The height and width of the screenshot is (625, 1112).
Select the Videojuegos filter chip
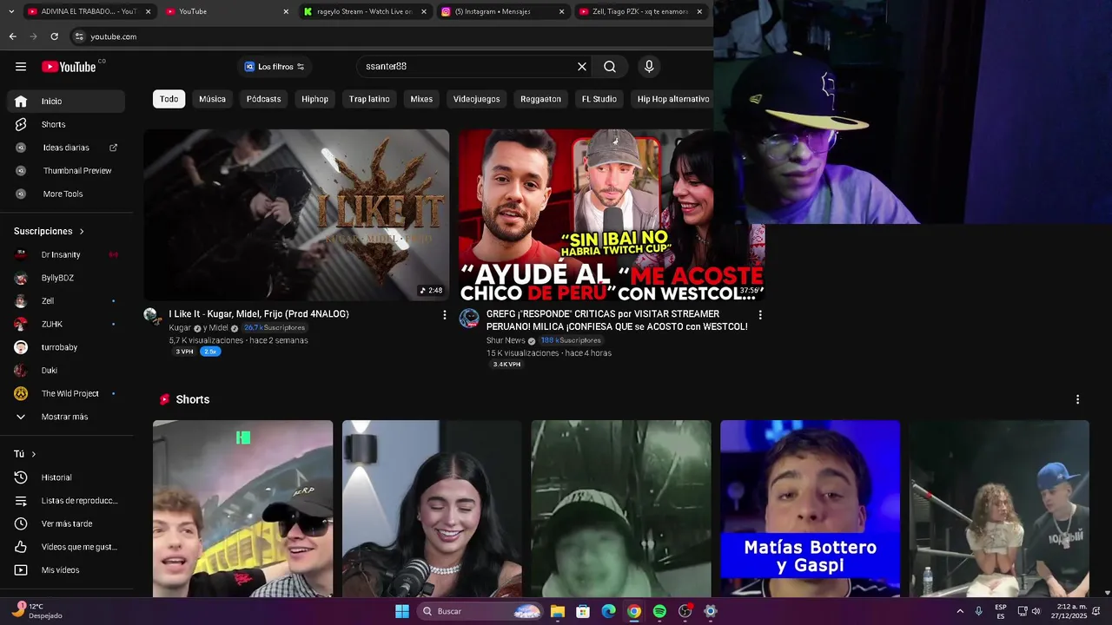[x=476, y=99]
